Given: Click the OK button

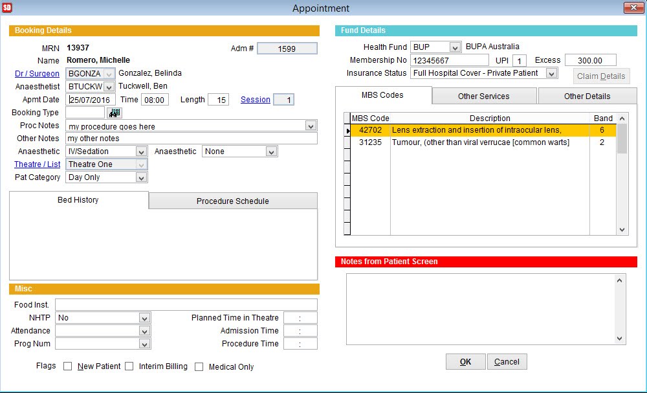Looking at the screenshot, I should [x=465, y=362].
